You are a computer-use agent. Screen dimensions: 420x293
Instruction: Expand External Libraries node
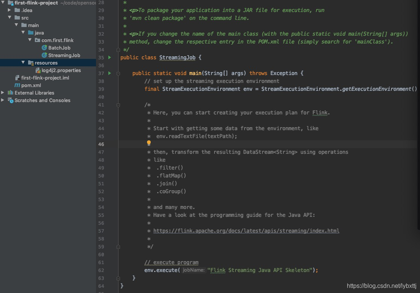point(3,93)
